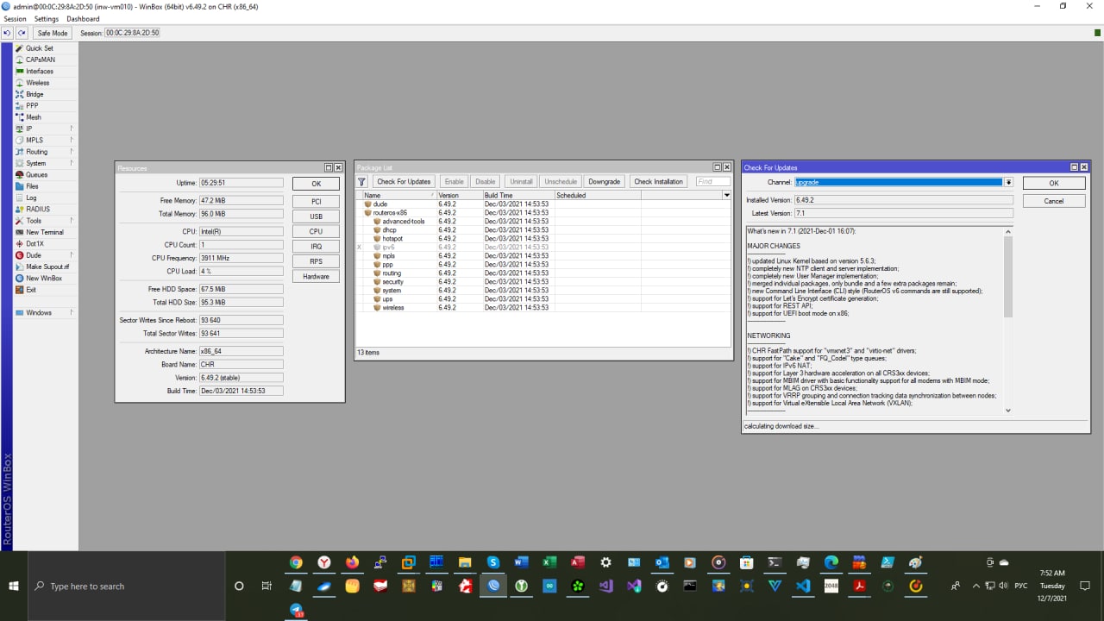Screen dimensions: 1104x621
Task: Open the Log viewer
Action: pyautogui.click(x=31, y=198)
